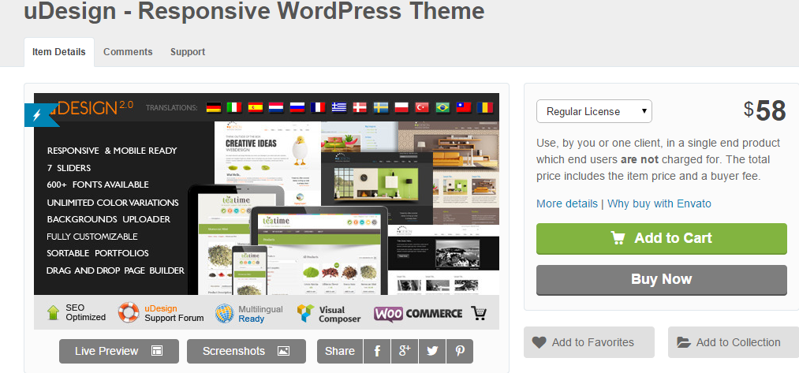Viewport: 799px width, 373px height.
Task: Switch to the Comments tab
Action: pos(128,52)
